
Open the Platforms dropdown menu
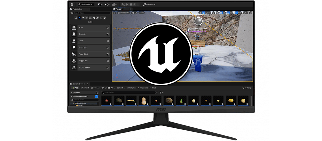tap(149, 5)
